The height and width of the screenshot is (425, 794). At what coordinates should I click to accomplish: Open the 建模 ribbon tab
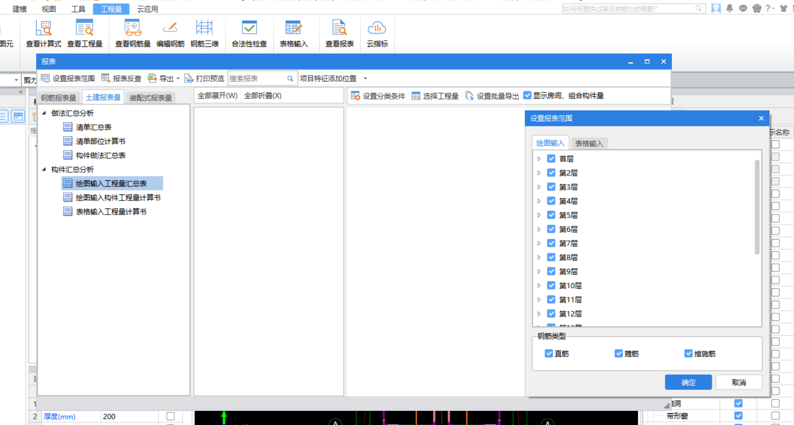[x=20, y=9]
